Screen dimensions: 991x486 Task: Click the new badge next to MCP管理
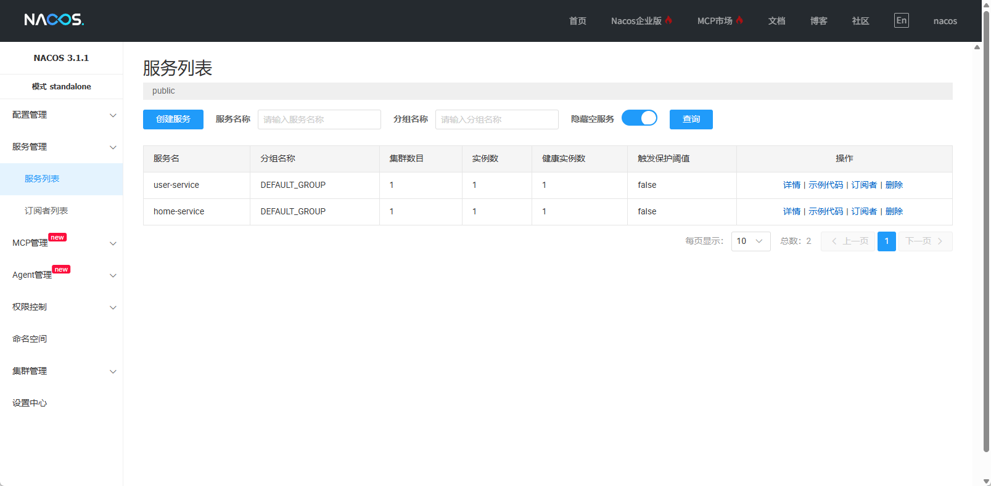[x=57, y=237]
